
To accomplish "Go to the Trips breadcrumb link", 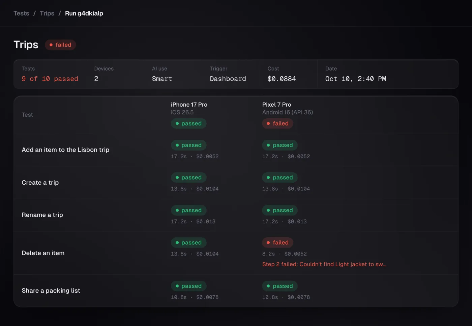I will 47,13.
